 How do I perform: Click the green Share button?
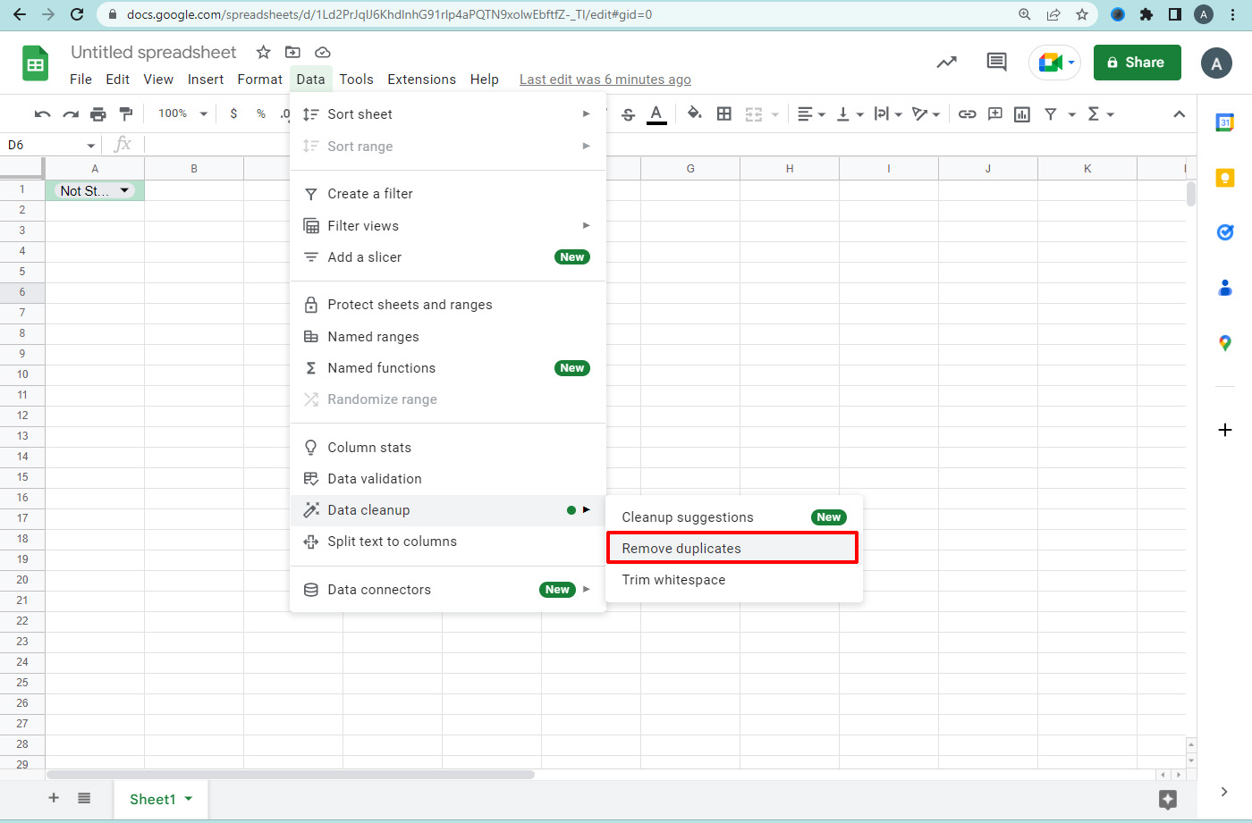(x=1137, y=63)
